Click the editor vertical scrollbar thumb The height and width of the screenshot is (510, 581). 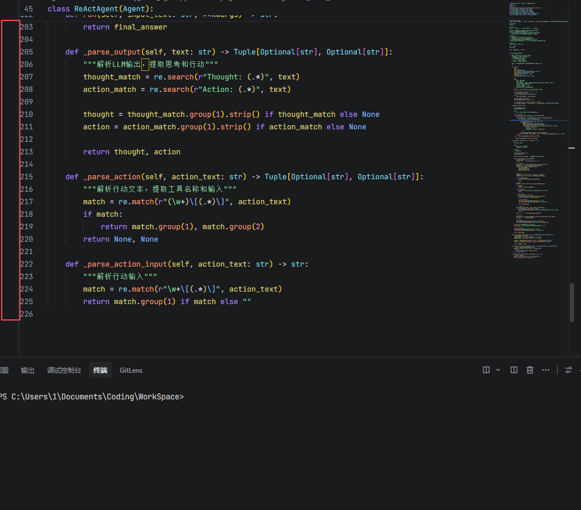572,302
